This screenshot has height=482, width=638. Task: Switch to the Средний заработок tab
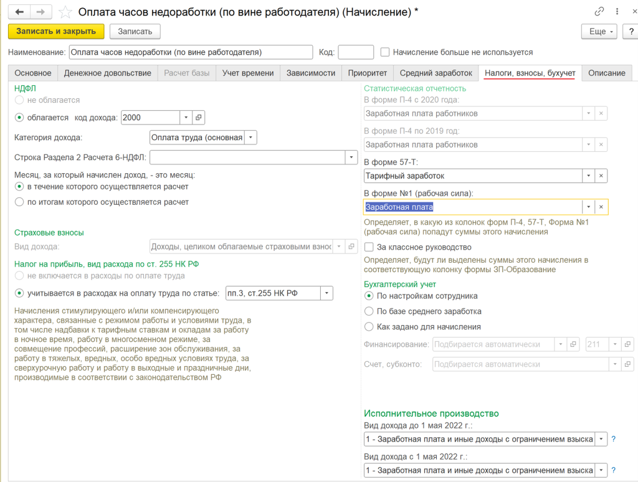pyautogui.click(x=436, y=73)
